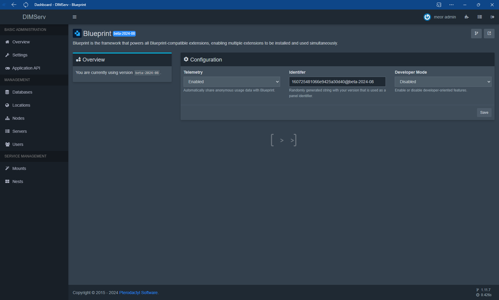The width and height of the screenshot is (499, 300).
Task: Open the server list icon in header
Action: [x=480, y=17]
